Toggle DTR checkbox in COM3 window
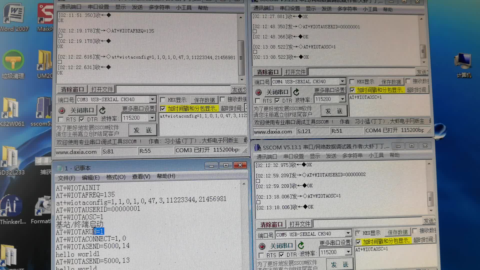Image resolution: width=480 pixels, height=270 pixels. 82,119
